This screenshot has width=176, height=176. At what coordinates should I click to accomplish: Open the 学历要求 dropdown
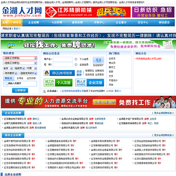pyautogui.click(x=10, y=73)
